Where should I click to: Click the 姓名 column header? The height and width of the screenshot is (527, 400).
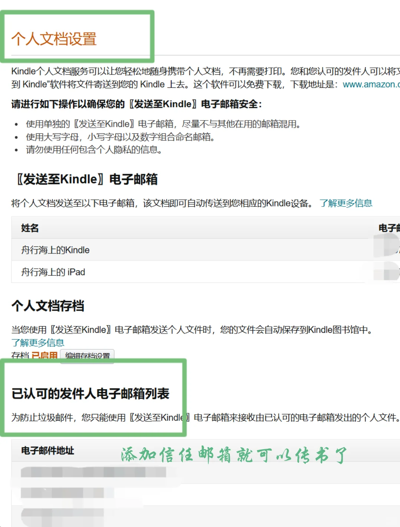pos(30,228)
